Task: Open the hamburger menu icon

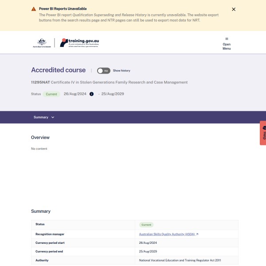Action: (x=227, y=39)
